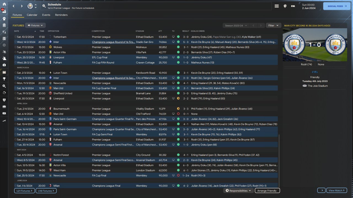Open U21 Fixtures
The image size is (353, 198).
point(25,191)
